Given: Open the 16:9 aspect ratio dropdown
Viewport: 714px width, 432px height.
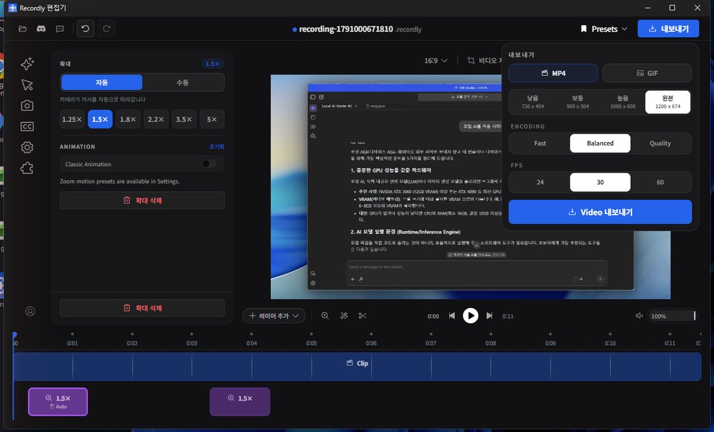Looking at the screenshot, I should [436, 60].
